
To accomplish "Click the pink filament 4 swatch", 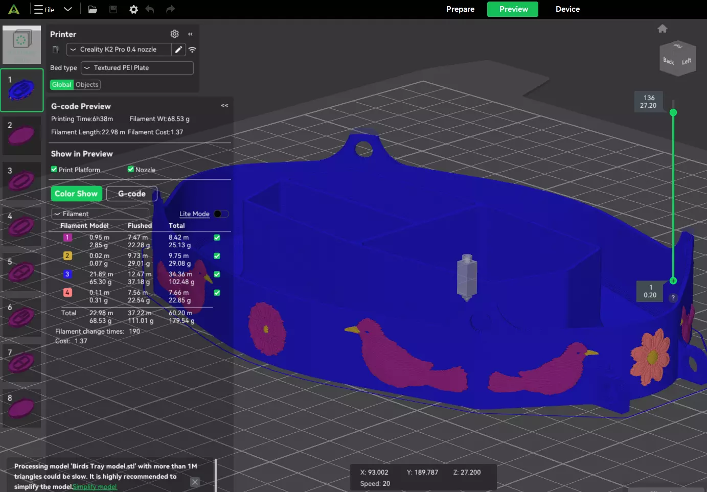I will (x=67, y=293).
